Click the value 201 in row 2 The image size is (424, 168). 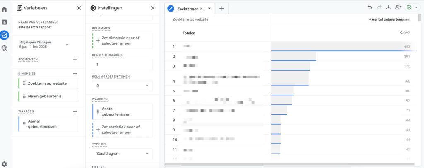pyautogui.click(x=407, y=57)
